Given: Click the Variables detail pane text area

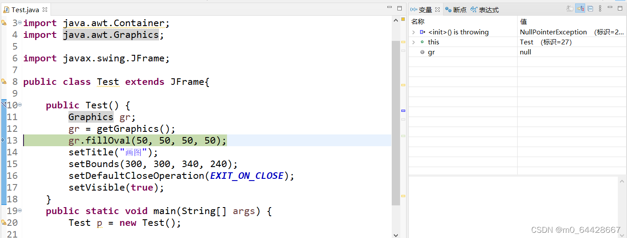Looking at the screenshot, I should pos(513,207).
